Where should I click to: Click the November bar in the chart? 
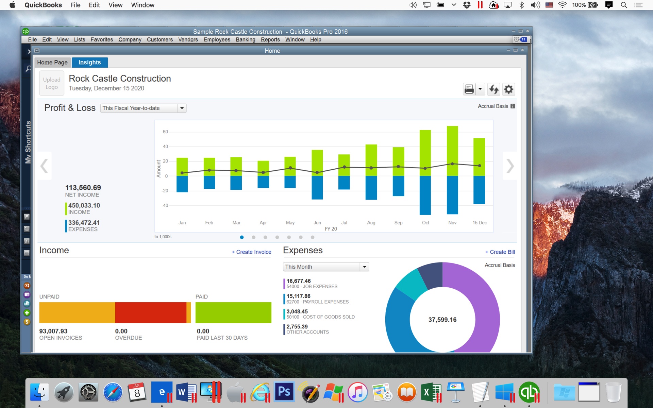(x=452, y=170)
